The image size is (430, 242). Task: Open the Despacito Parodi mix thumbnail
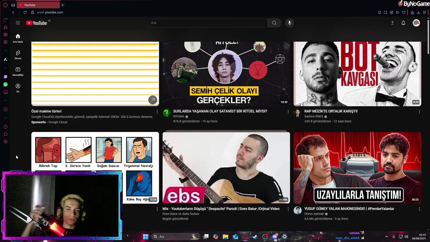click(226, 167)
